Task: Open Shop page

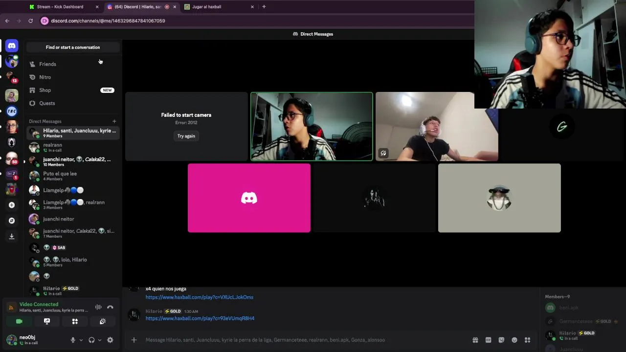Action: [72, 90]
